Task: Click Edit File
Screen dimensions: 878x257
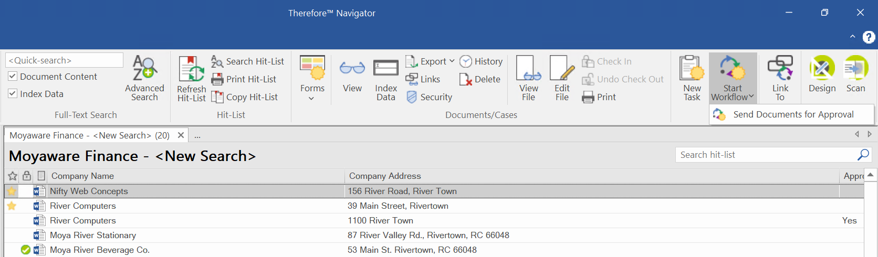Action: pyautogui.click(x=562, y=78)
